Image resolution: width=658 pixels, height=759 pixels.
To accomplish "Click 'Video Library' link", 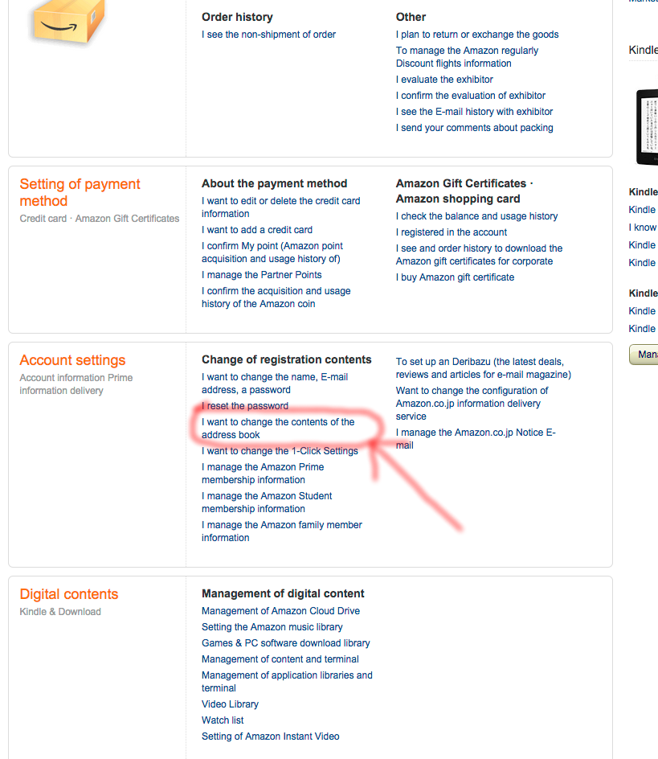I will click(x=230, y=704).
